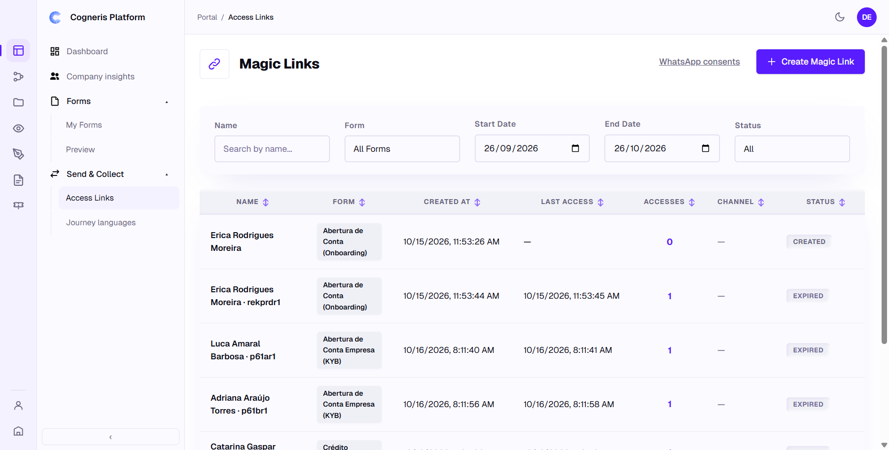Click 'Luca Amaral Barbosa · p61ar1' name
The height and width of the screenshot is (450, 889).
click(243, 350)
